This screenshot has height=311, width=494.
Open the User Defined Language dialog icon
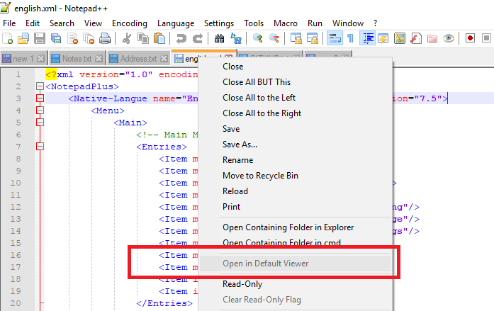(x=383, y=38)
